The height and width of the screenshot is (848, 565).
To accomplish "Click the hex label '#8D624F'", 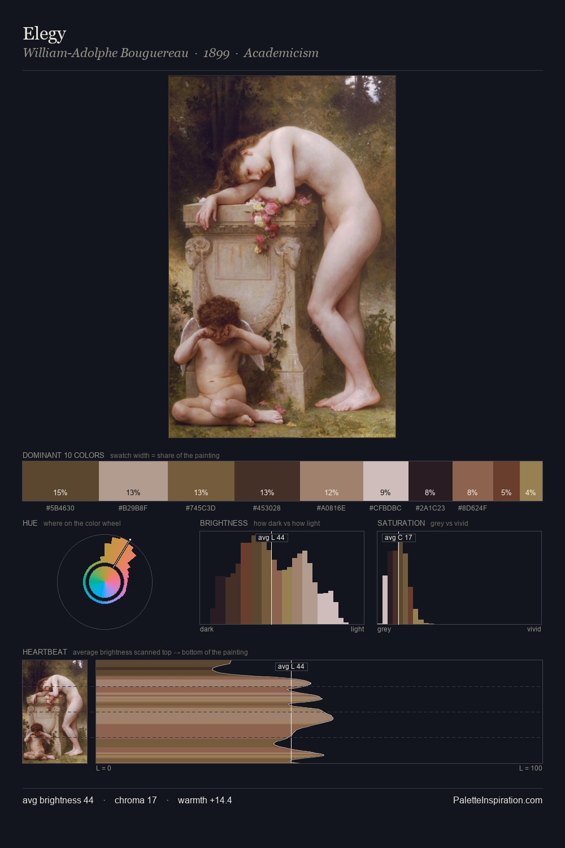I will pos(472,508).
